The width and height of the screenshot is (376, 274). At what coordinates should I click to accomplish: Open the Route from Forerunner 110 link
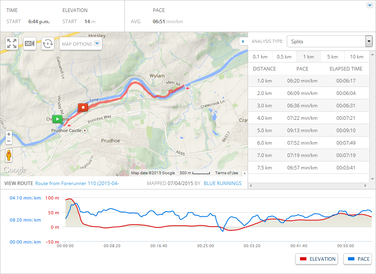click(77, 183)
